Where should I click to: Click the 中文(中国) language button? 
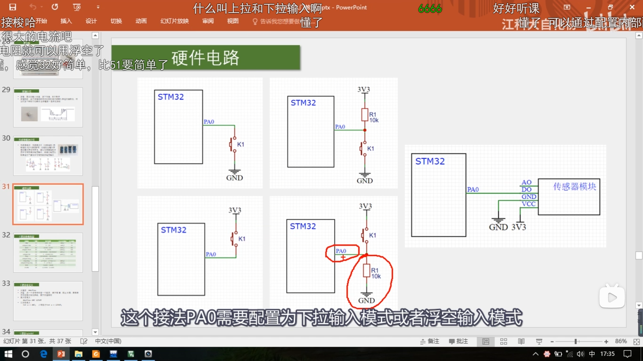[x=108, y=341]
